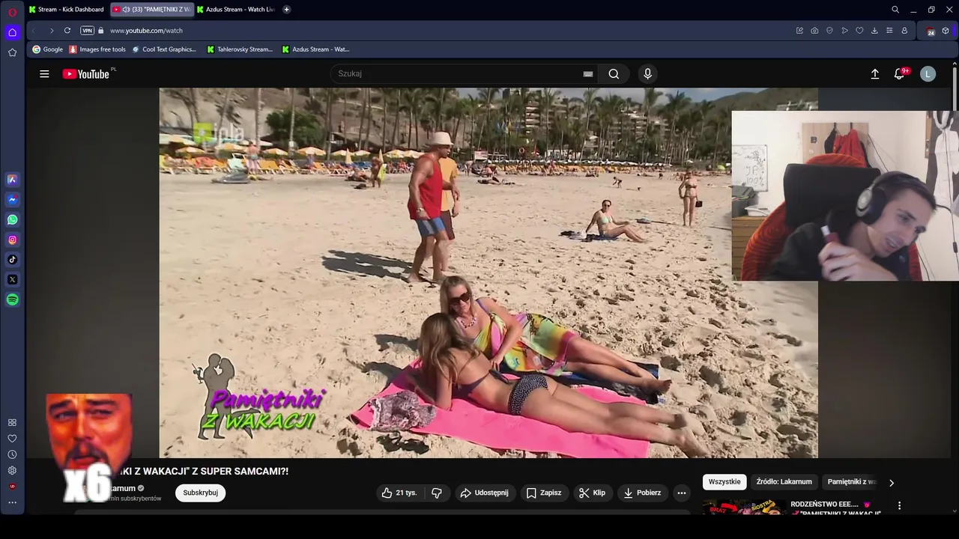959x539 pixels.
Task: Toggle the VPN badge in address bar
Action: pyautogui.click(x=87, y=31)
